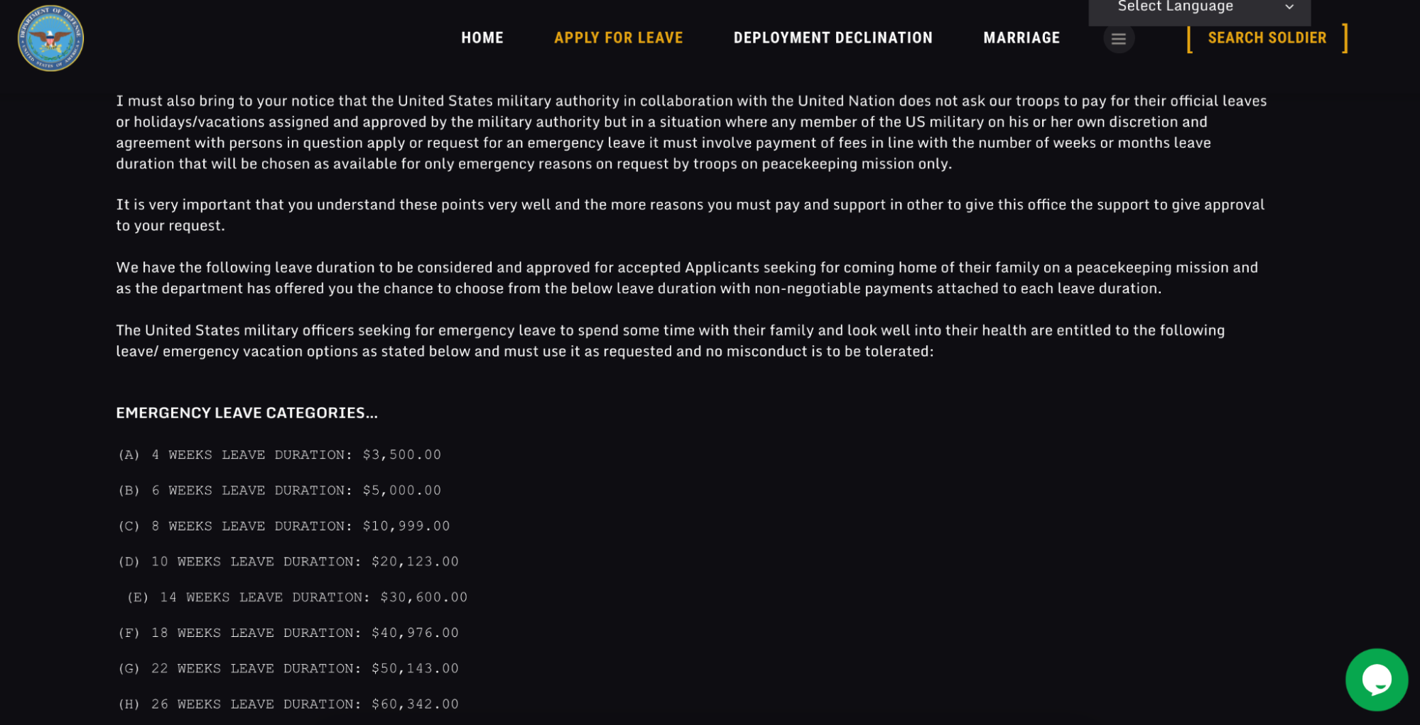Screen dimensions: 1420x725
Task: Click the Select Language chevron arrow
Action: tap(1289, 7)
